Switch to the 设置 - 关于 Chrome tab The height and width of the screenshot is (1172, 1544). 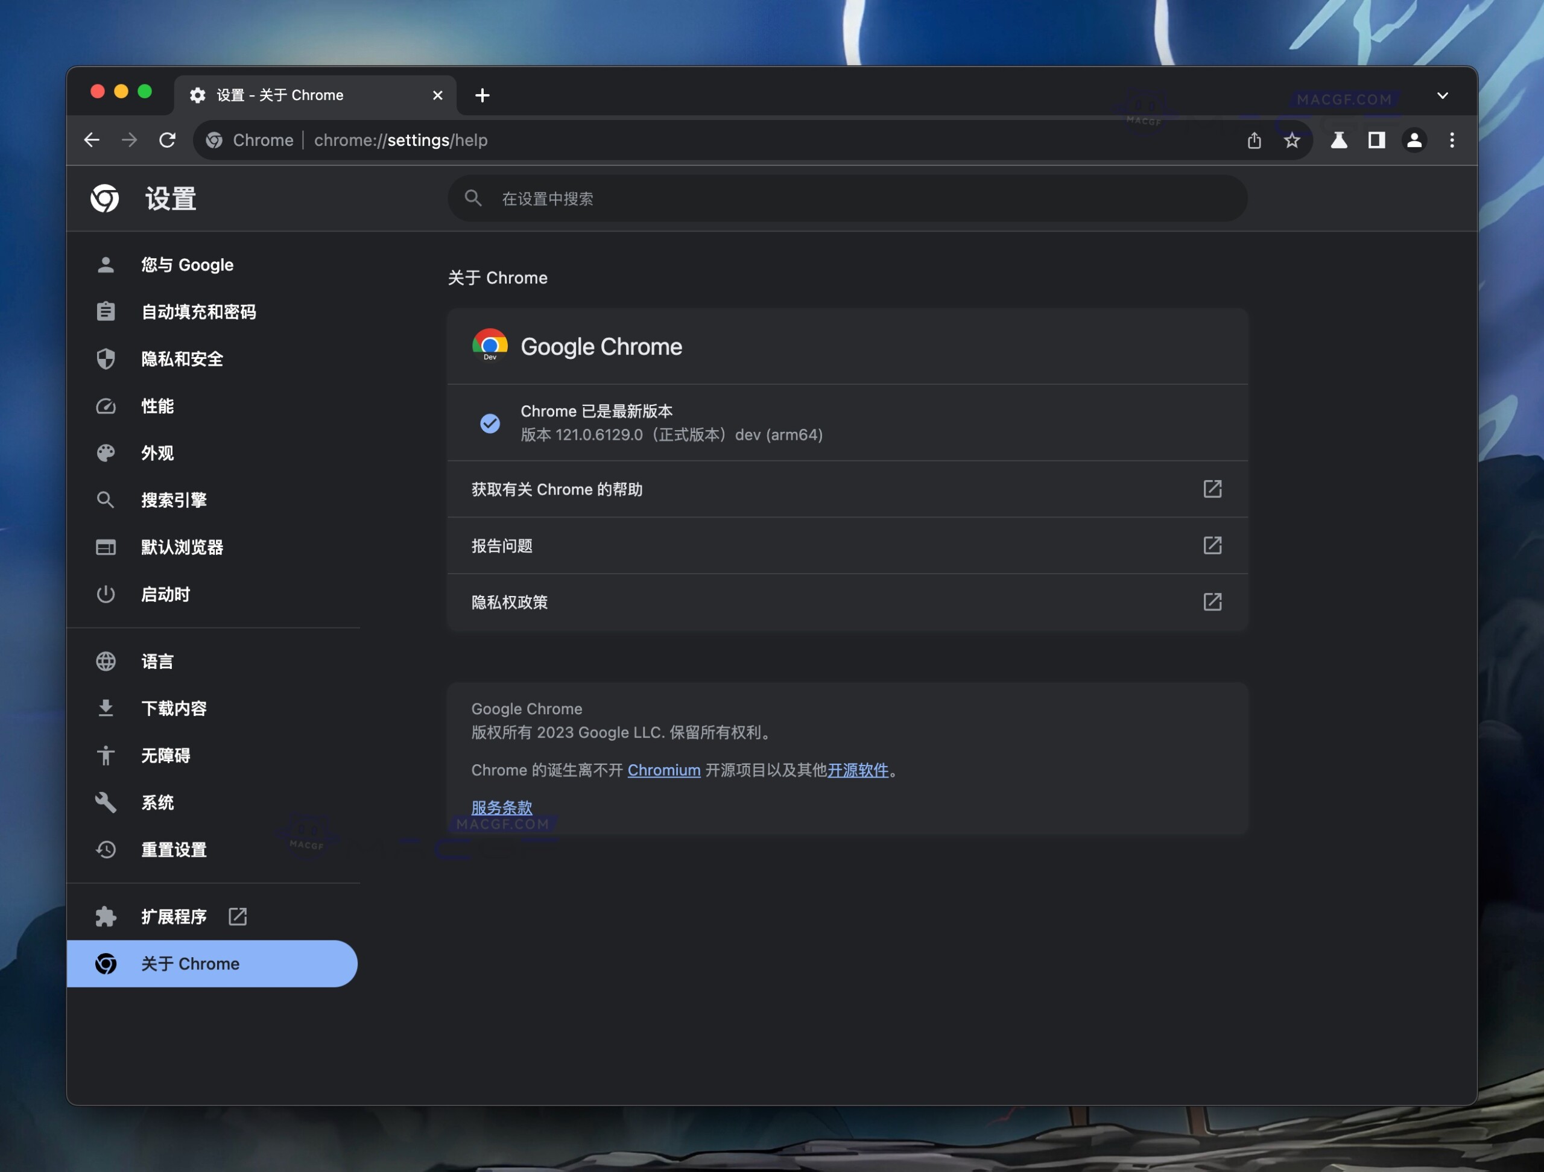coord(279,95)
